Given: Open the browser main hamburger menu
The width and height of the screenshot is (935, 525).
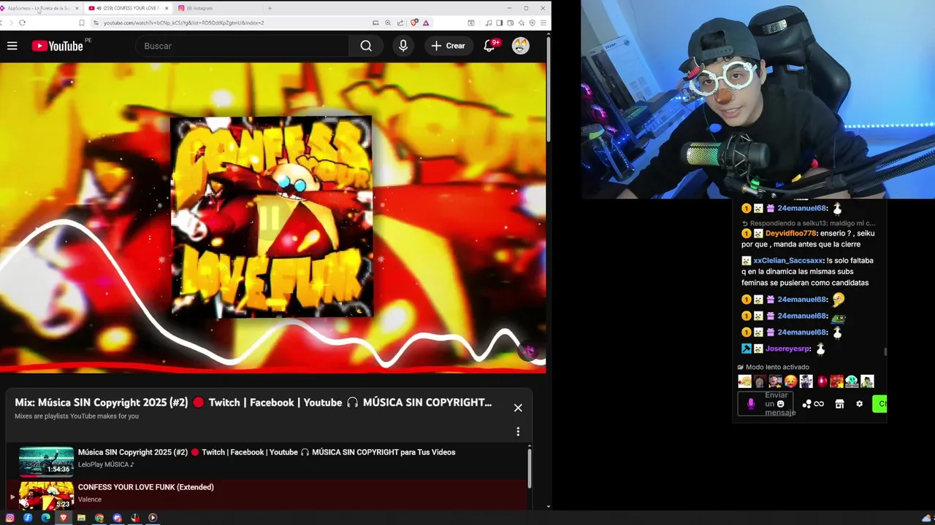Looking at the screenshot, I should click(543, 23).
